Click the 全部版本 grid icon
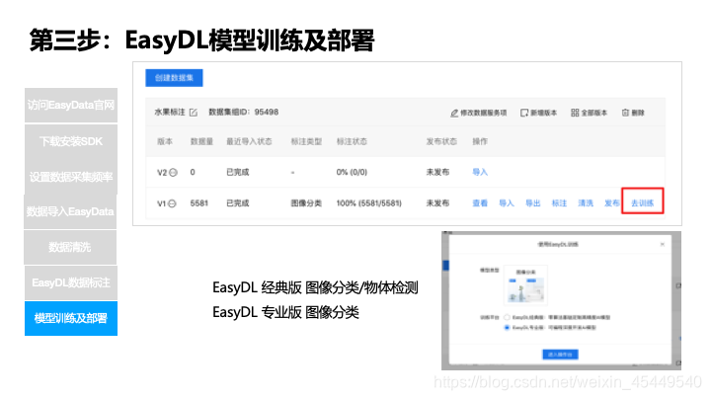The width and height of the screenshot is (711, 400). pyautogui.click(x=575, y=113)
